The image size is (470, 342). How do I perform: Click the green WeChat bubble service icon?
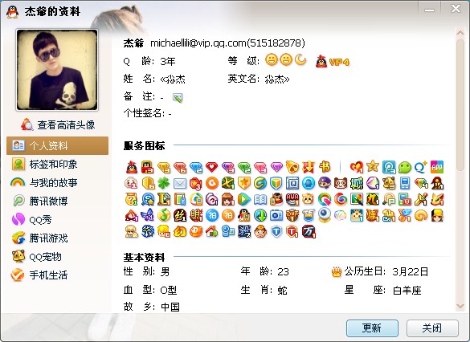(x=405, y=167)
